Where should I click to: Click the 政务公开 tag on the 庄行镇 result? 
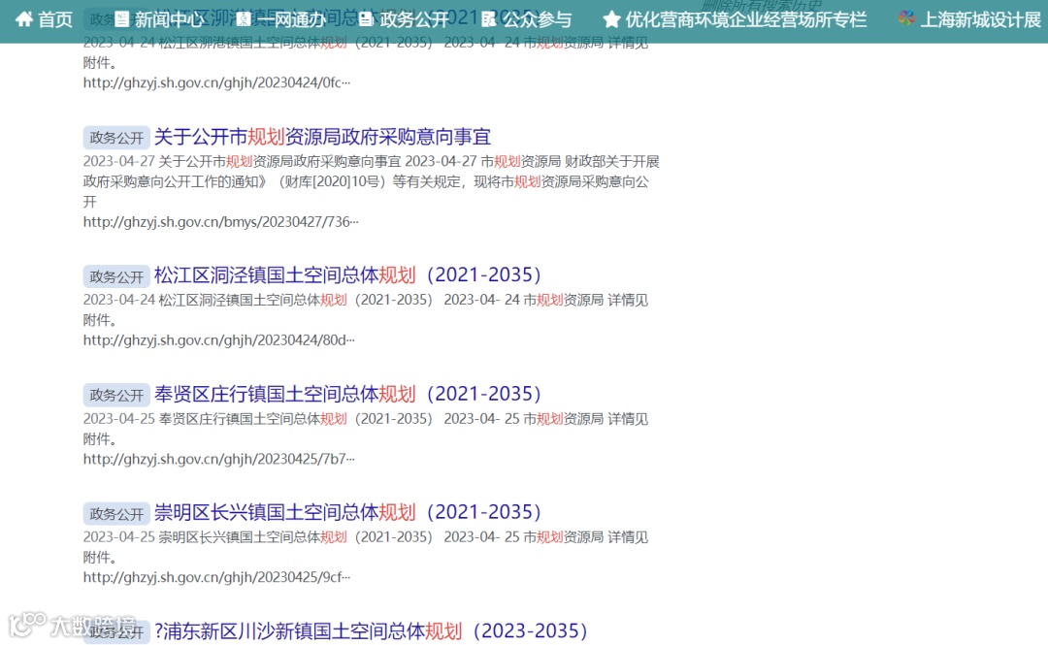pyautogui.click(x=116, y=395)
